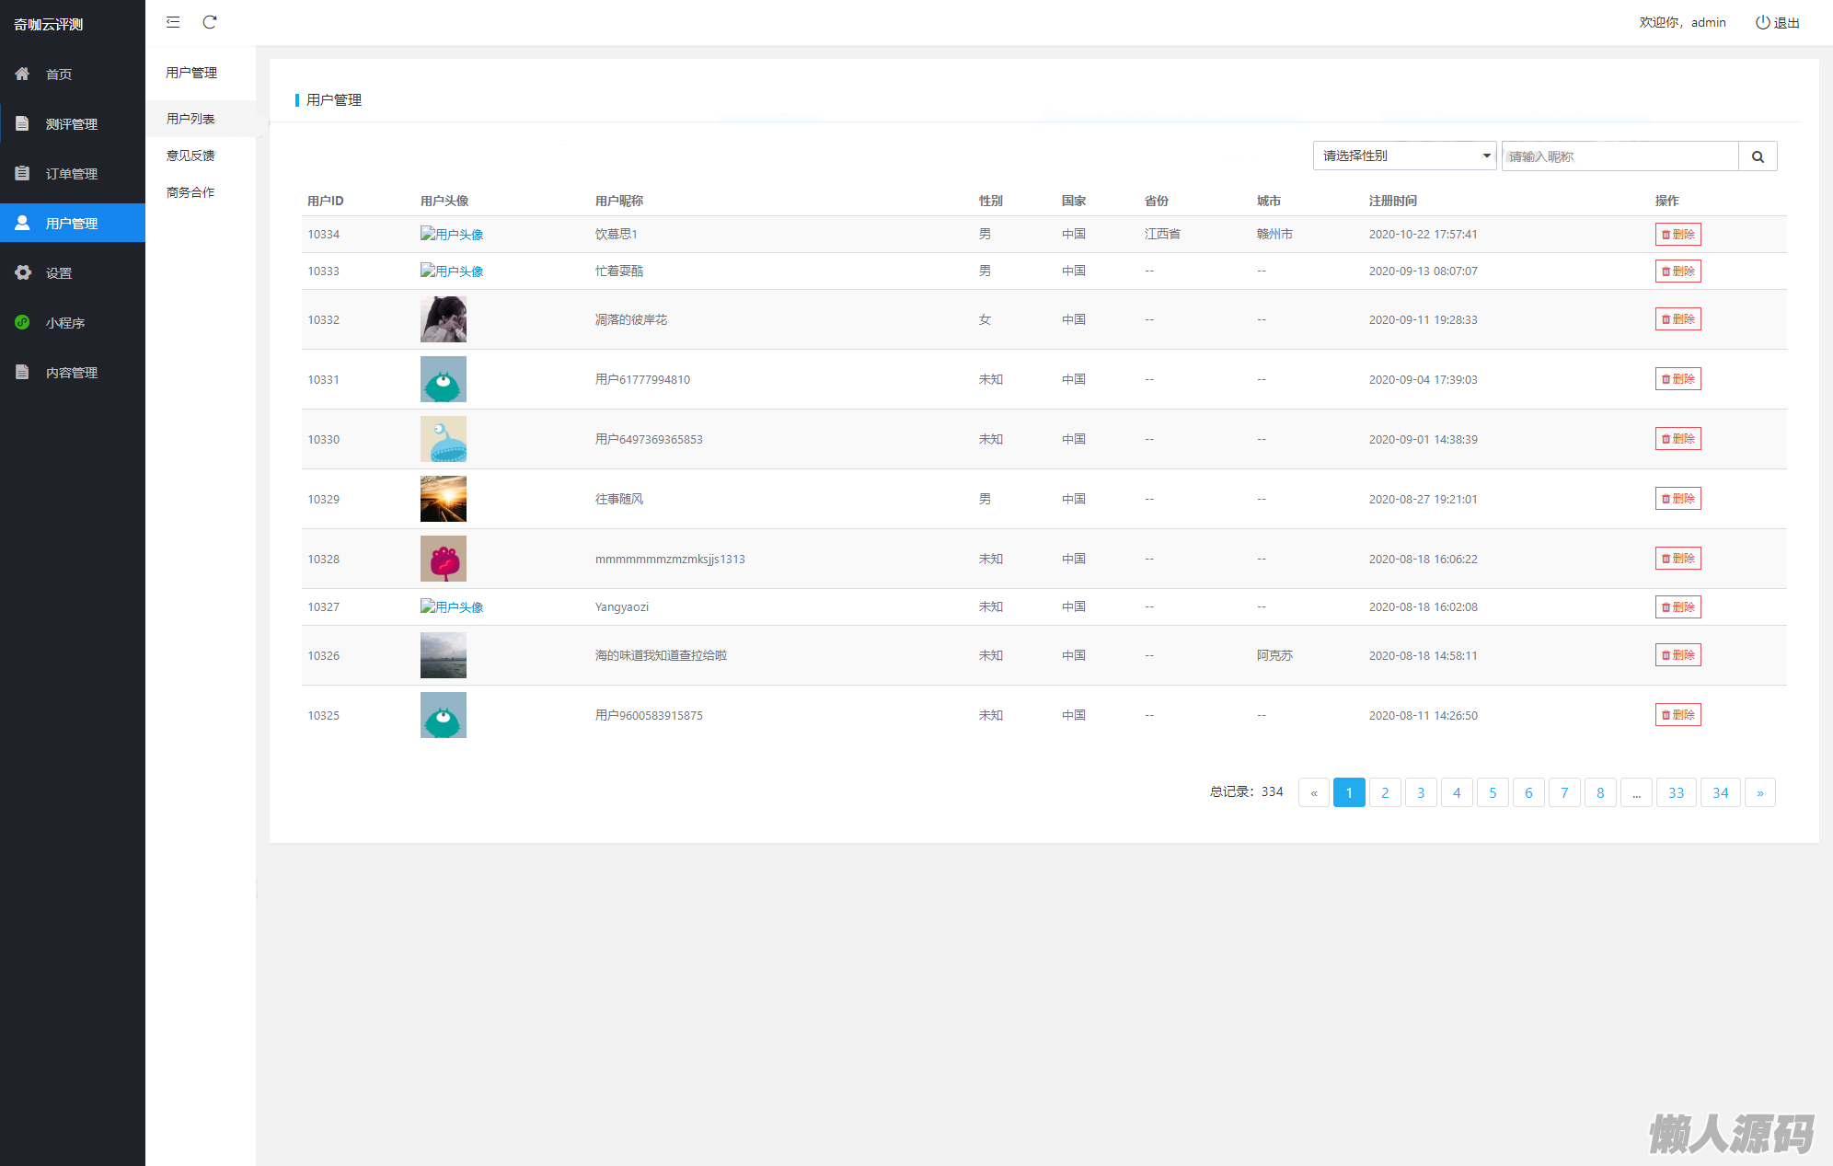Delete user 10334 using 删除 button

(1677, 234)
